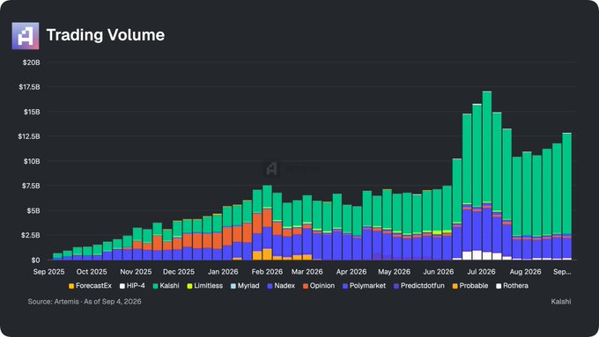Click the $10B y-axis label
599x337 pixels.
tap(32, 161)
